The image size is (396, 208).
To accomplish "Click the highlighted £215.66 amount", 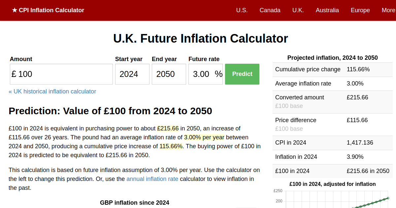I will [x=168, y=128].
